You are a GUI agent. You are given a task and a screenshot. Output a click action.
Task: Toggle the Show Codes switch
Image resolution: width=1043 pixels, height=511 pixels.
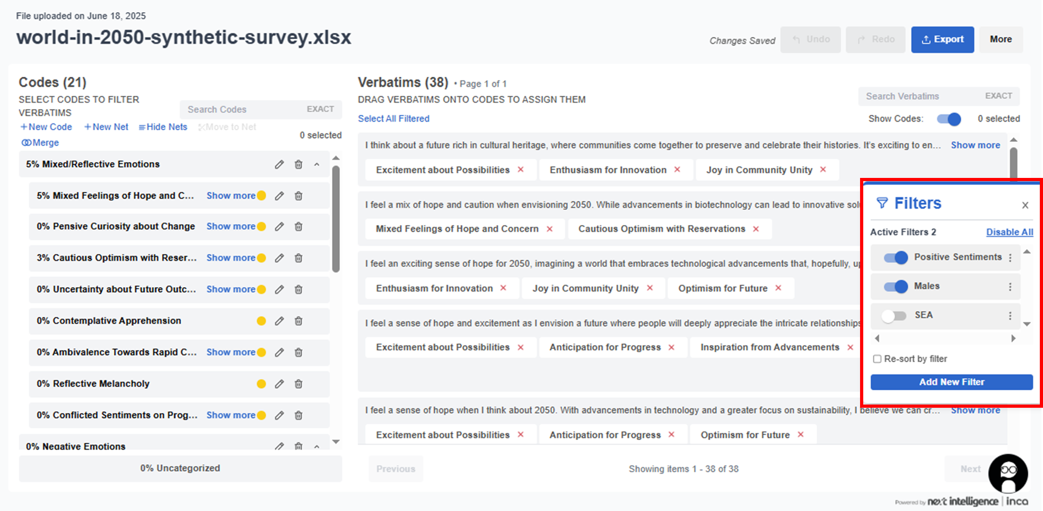948,119
